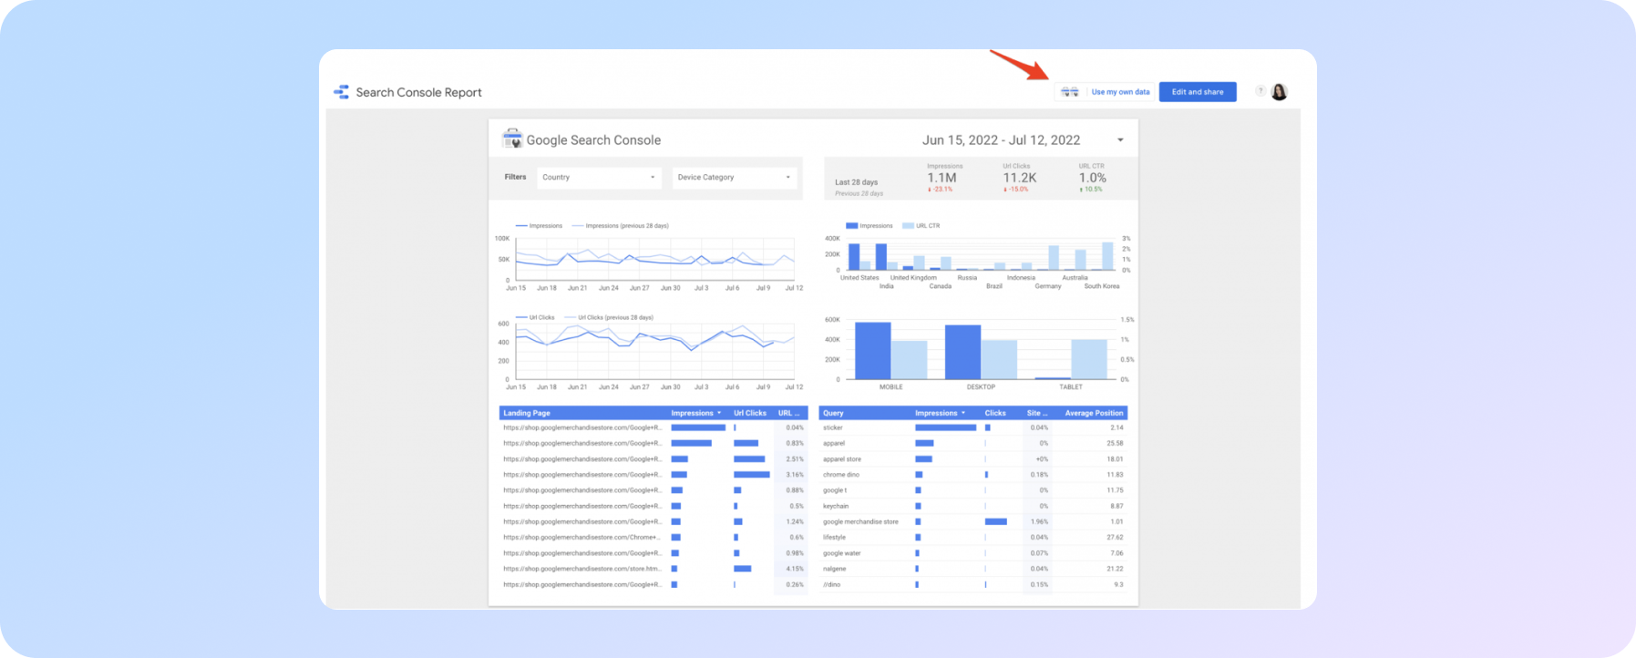1636x658 pixels.
Task: Click the MOBILE impressions bar in device chart
Action: [x=872, y=351]
